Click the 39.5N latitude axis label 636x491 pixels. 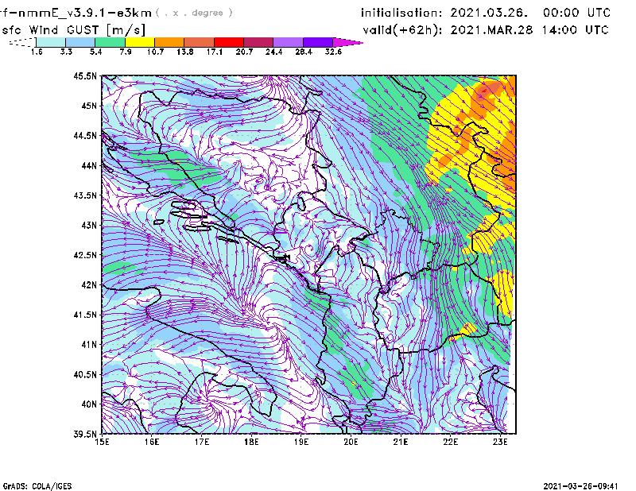tap(85, 434)
